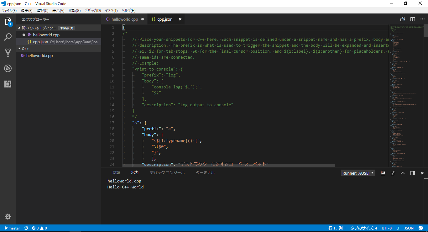
Task: Click the 未保存 (1) badge
Action: tap(66, 28)
